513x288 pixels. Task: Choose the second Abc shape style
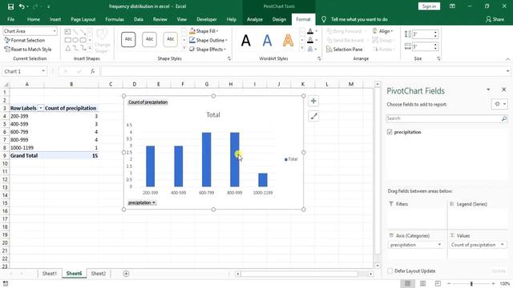[x=149, y=39]
